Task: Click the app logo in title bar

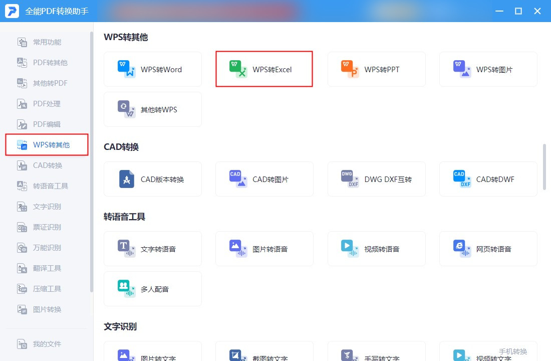Action: point(12,11)
